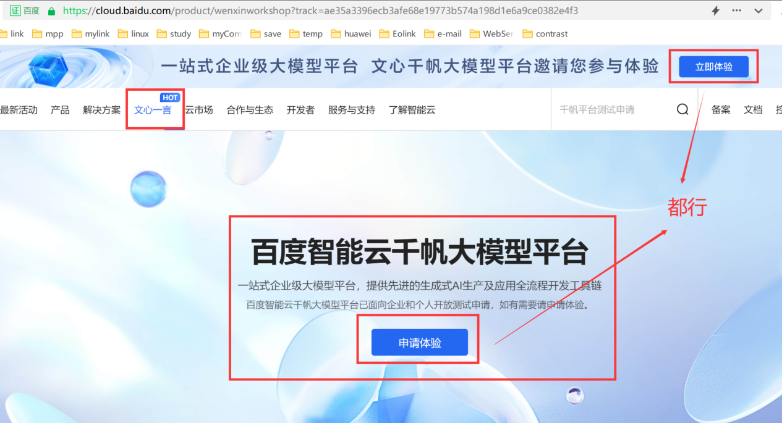Viewport: 782px width, 423px height.
Task: Open the temp bookmark folder
Action: click(306, 34)
